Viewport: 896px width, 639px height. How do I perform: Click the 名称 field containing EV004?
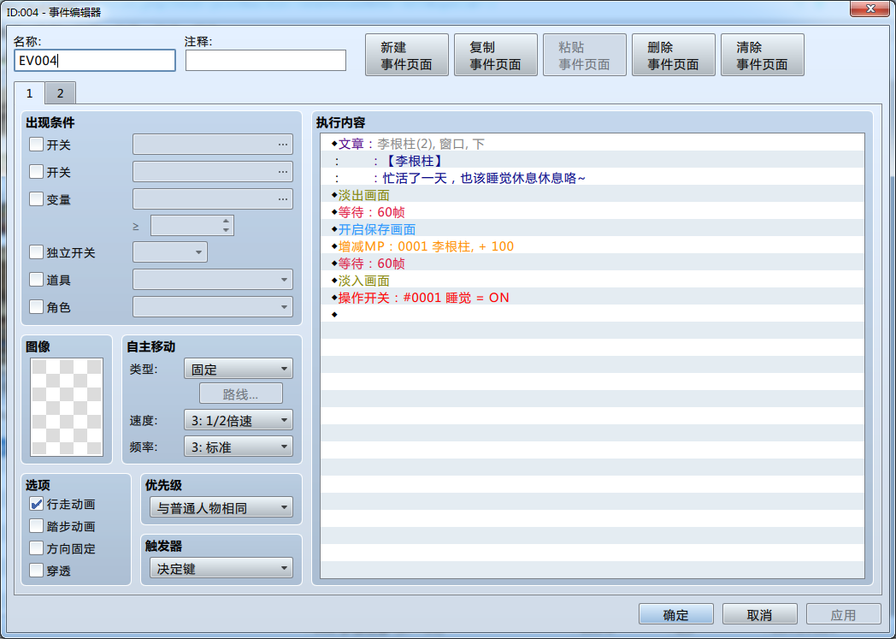click(x=94, y=60)
